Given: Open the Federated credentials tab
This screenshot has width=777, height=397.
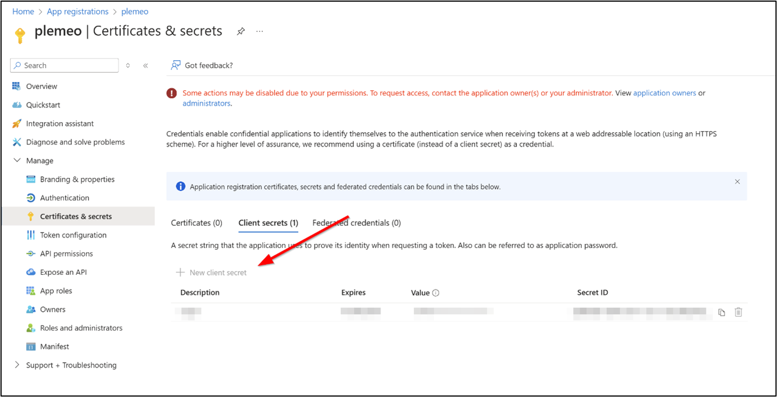Looking at the screenshot, I should click(x=356, y=222).
